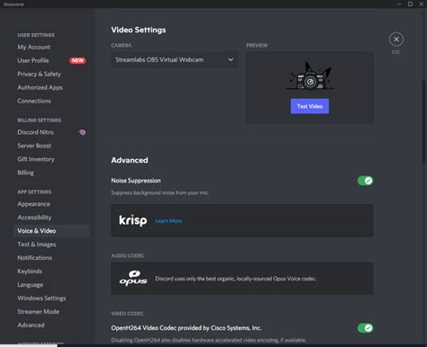Click the camera illustration in the preview
Screen dimensions: 427x347
[310, 76]
